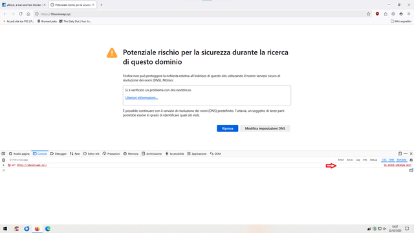Viewport: 414px width, 233px height.
Task: Follow the 'Ulteriori informazioni...' link
Action: click(141, 98)
